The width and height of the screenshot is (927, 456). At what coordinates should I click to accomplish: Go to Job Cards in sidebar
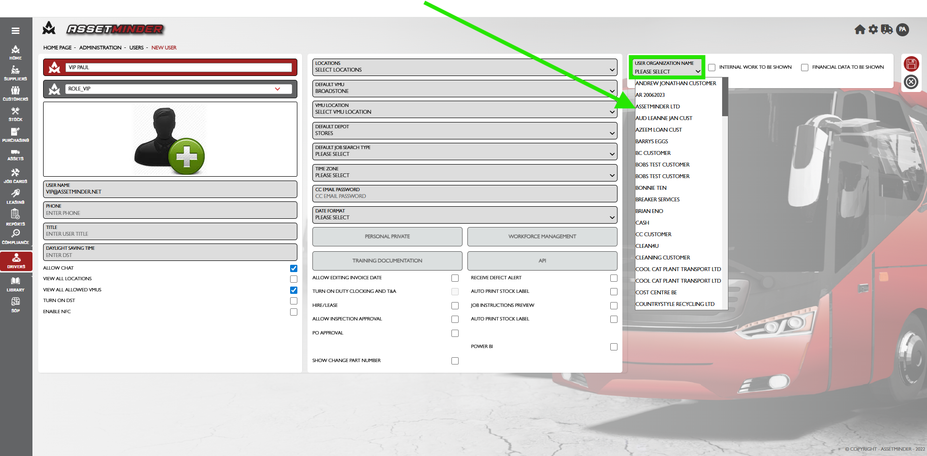pos(15,176)
